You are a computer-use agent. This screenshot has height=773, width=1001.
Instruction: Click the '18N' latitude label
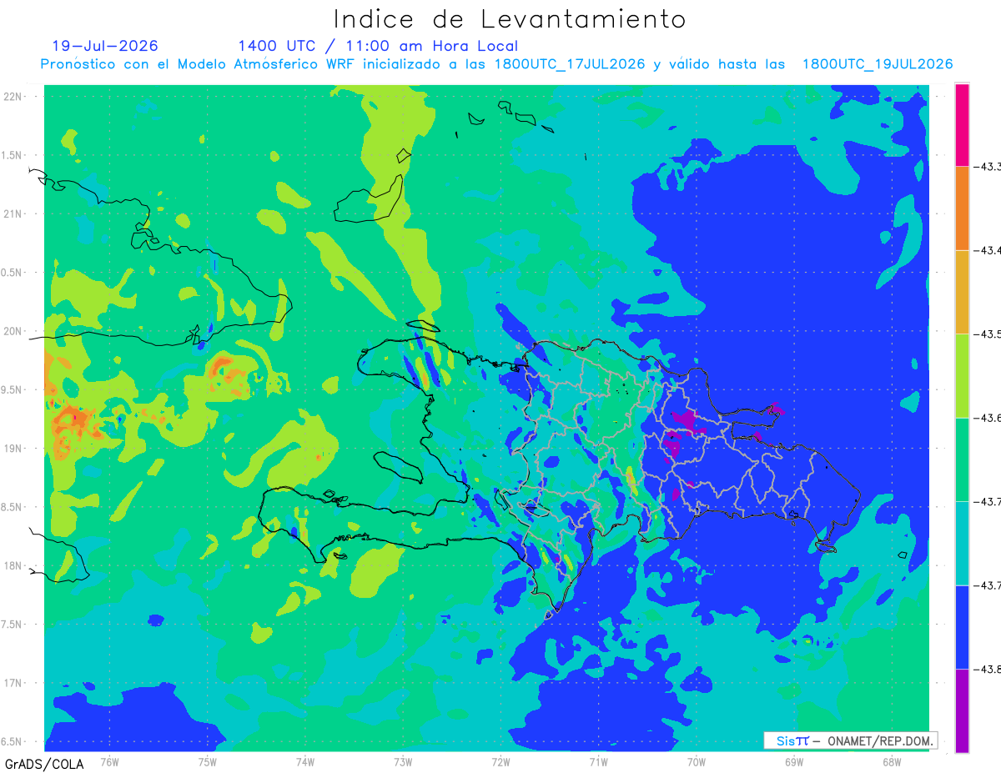[x=13, y=565]
